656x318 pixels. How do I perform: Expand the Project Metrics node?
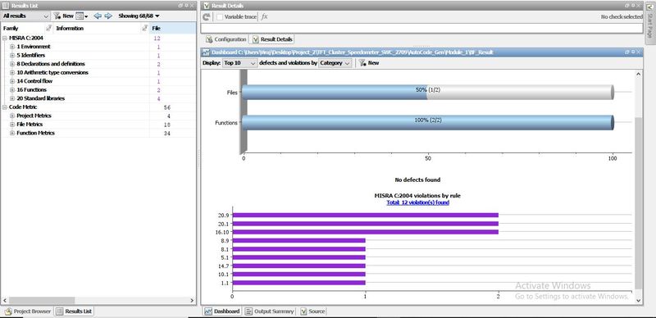(x=12, y=116)
